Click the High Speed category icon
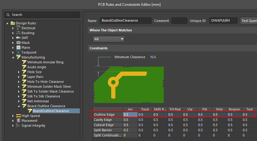257x141 pixels. click(x=18, y=116)
